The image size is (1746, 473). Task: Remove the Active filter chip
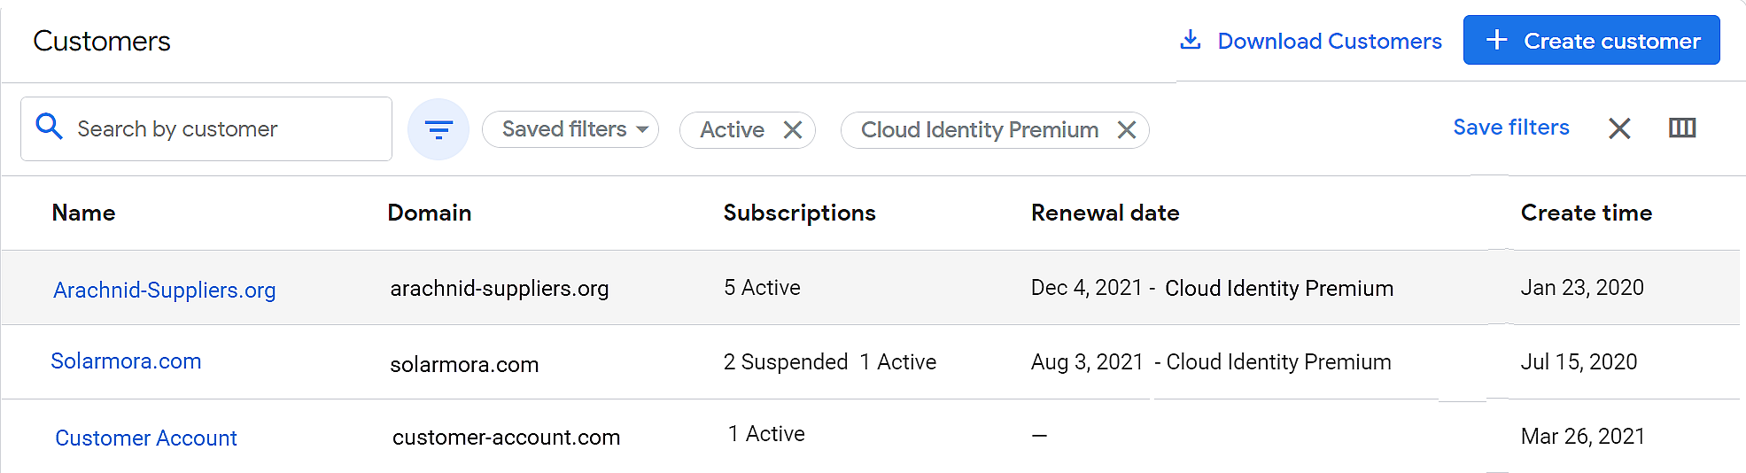click(x=793, y=130)
